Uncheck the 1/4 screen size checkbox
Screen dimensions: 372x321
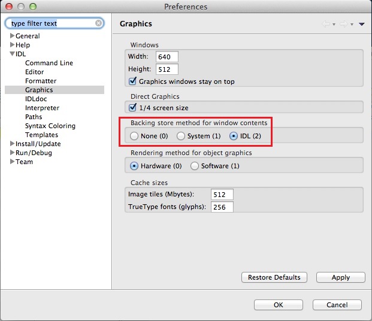(x=132, y=107)
